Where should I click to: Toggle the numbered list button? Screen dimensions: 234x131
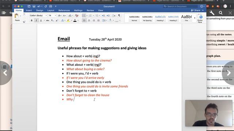[90, 15]
